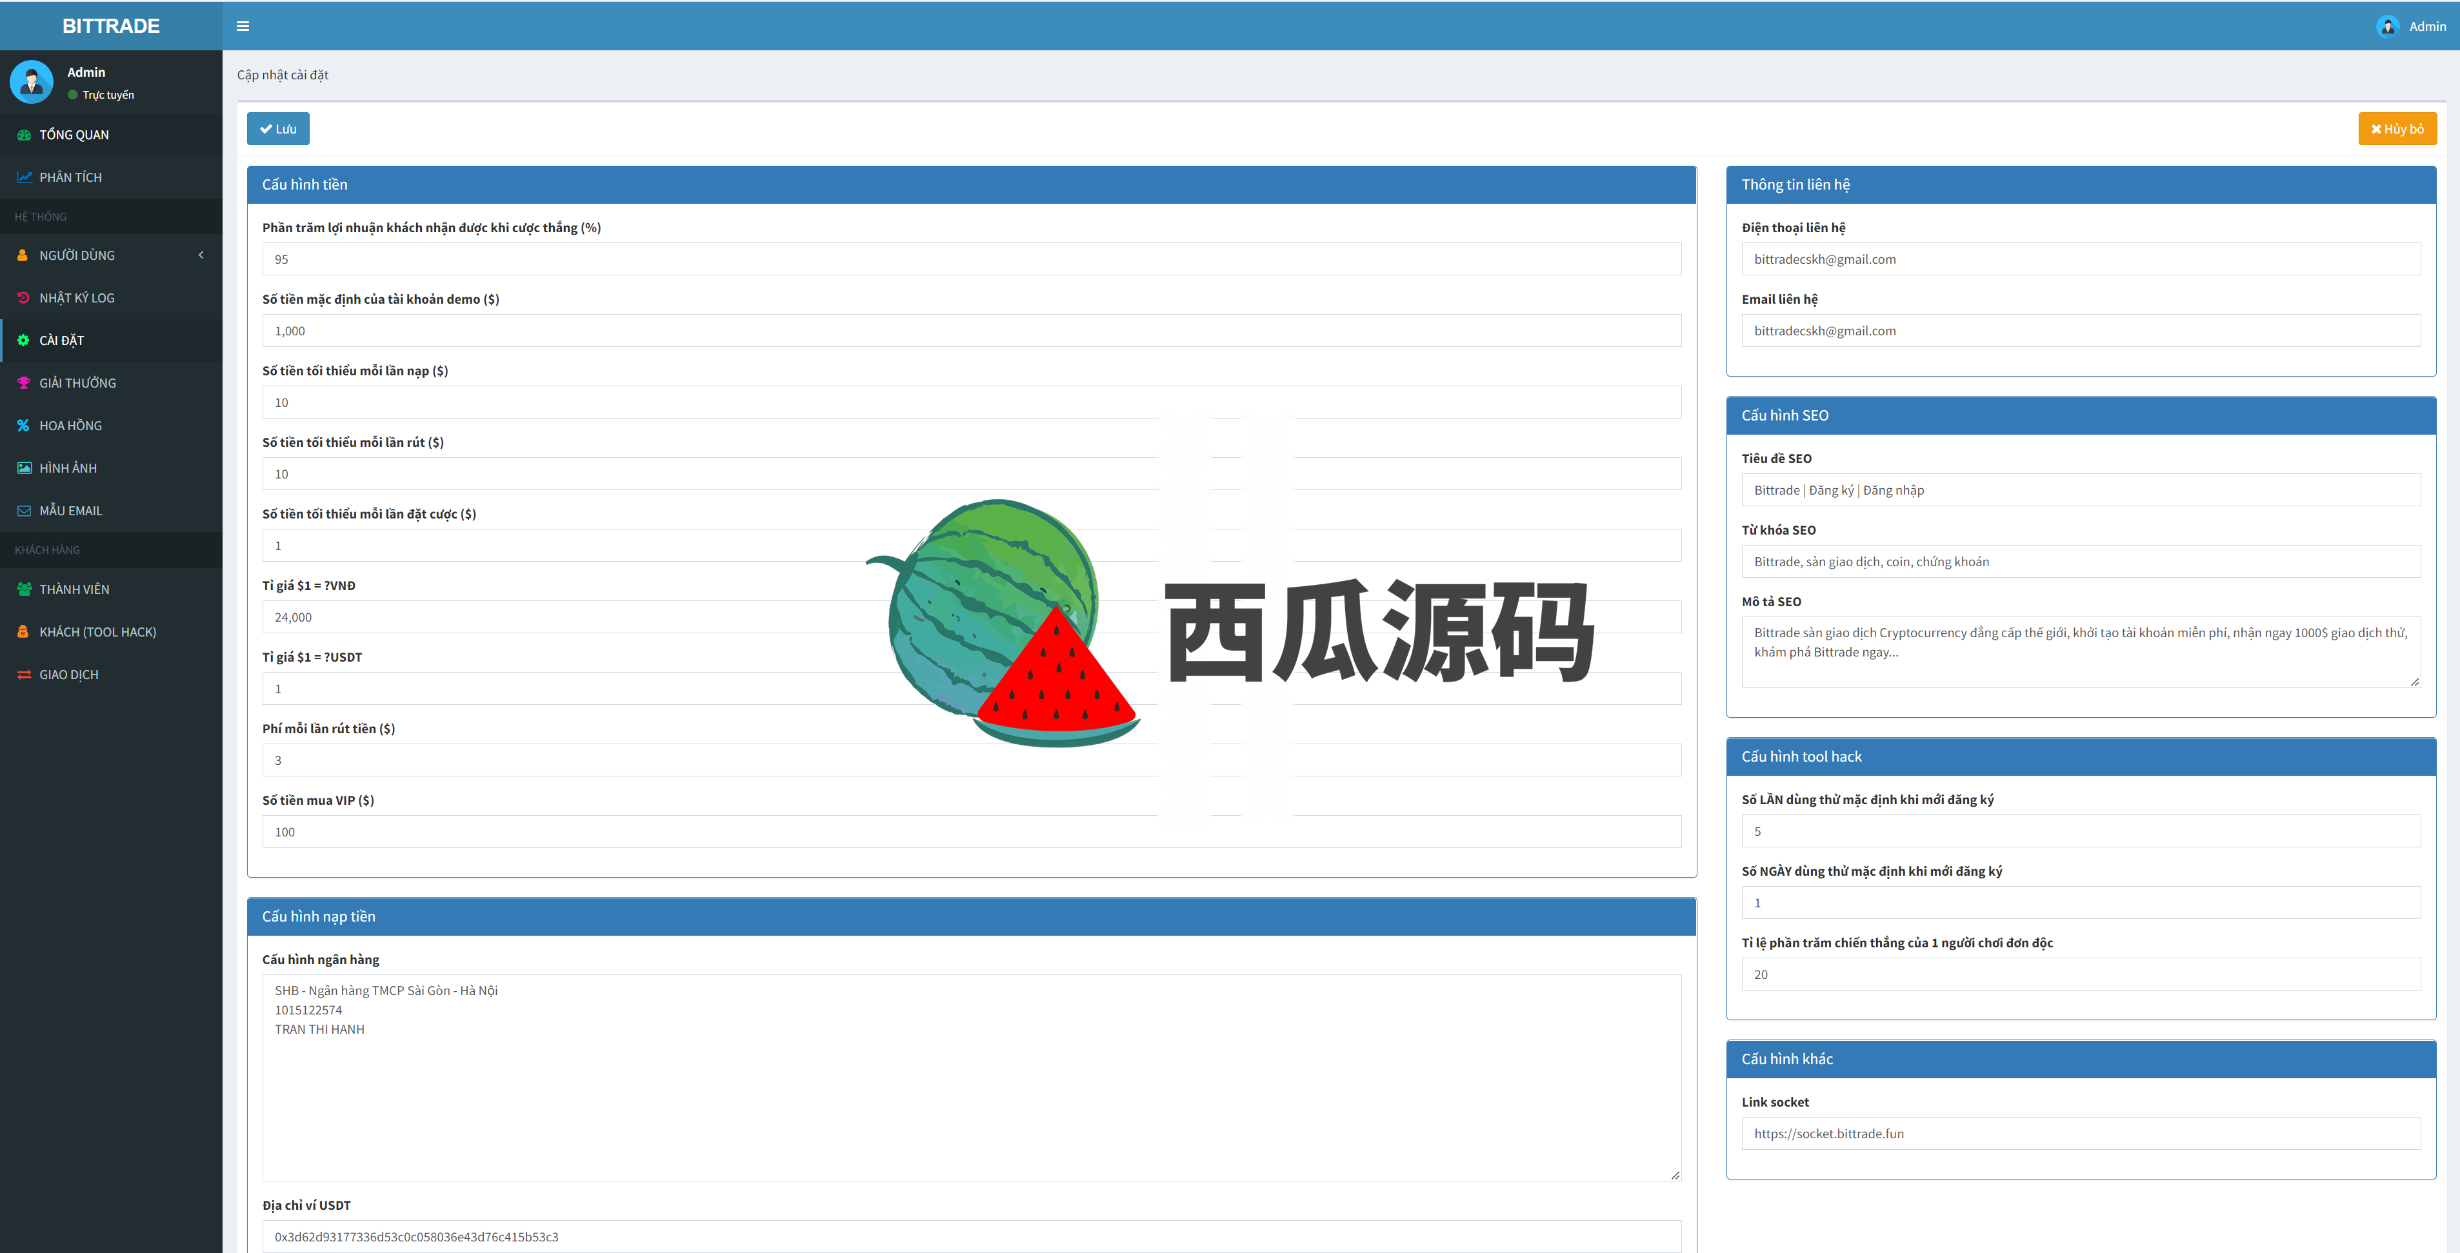
Task: Click the NHẬT KÝ LOG history icon
Action: pos(24,298)
